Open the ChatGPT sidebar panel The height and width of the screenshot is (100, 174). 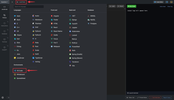tap(4, 48)
